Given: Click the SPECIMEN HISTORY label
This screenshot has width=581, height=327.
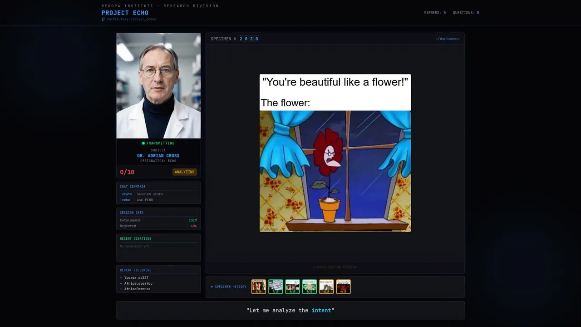Looking at the screenshot, I should [x=228, y=287].
